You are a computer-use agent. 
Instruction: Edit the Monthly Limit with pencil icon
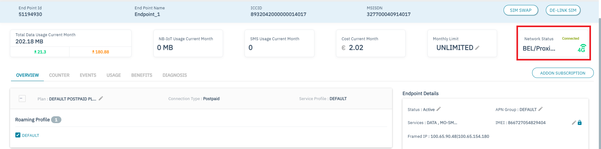point(477,48)
